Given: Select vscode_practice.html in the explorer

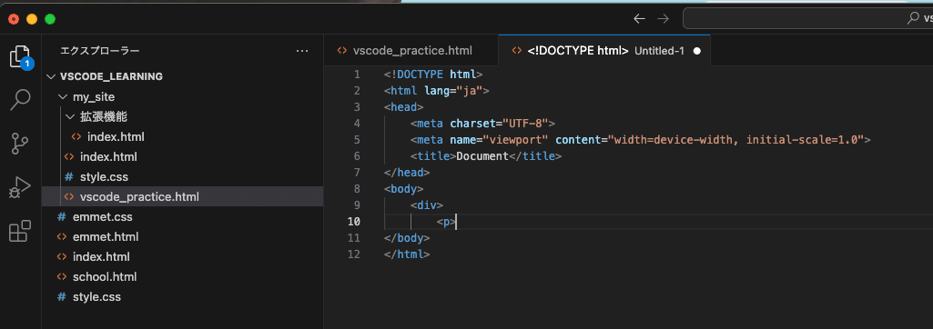Looking at the screenshot, I should [x=183, y=196].
